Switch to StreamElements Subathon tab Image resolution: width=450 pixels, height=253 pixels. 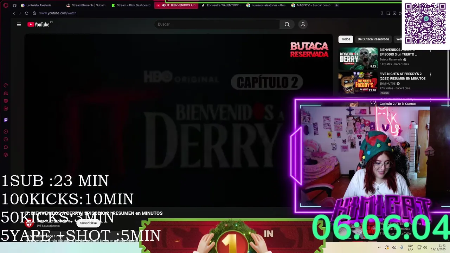pos(86,5)
